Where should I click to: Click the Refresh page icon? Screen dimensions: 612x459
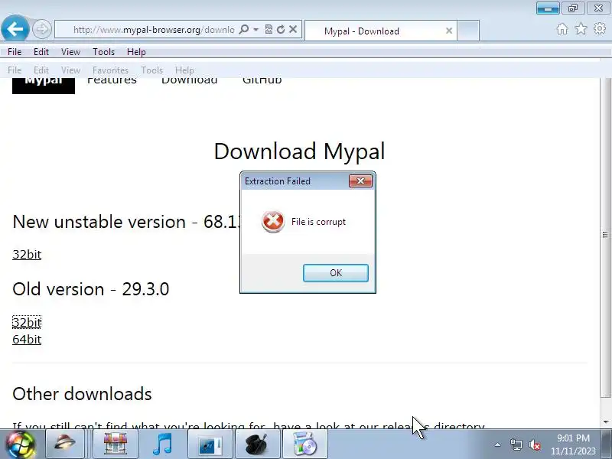pos(281,29)
